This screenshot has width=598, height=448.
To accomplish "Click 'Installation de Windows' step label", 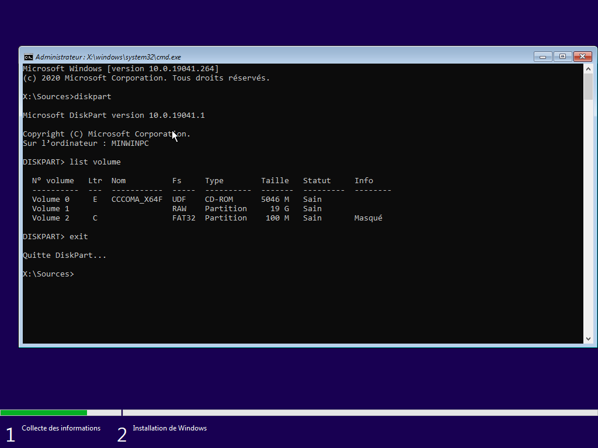I will click(x=170, y=428).
